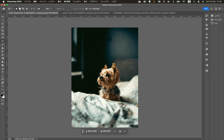Choose Intersect with selection mode button
Viewport: 224px width, 140px height.
[27, 9]
